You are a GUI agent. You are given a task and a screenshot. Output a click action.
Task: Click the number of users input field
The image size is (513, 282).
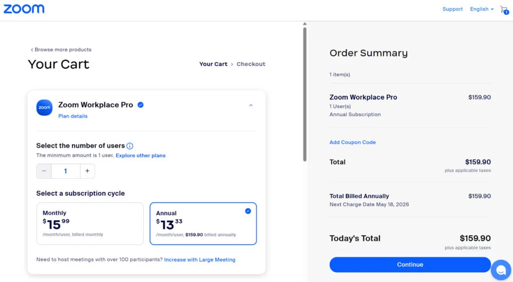(66, 171)
